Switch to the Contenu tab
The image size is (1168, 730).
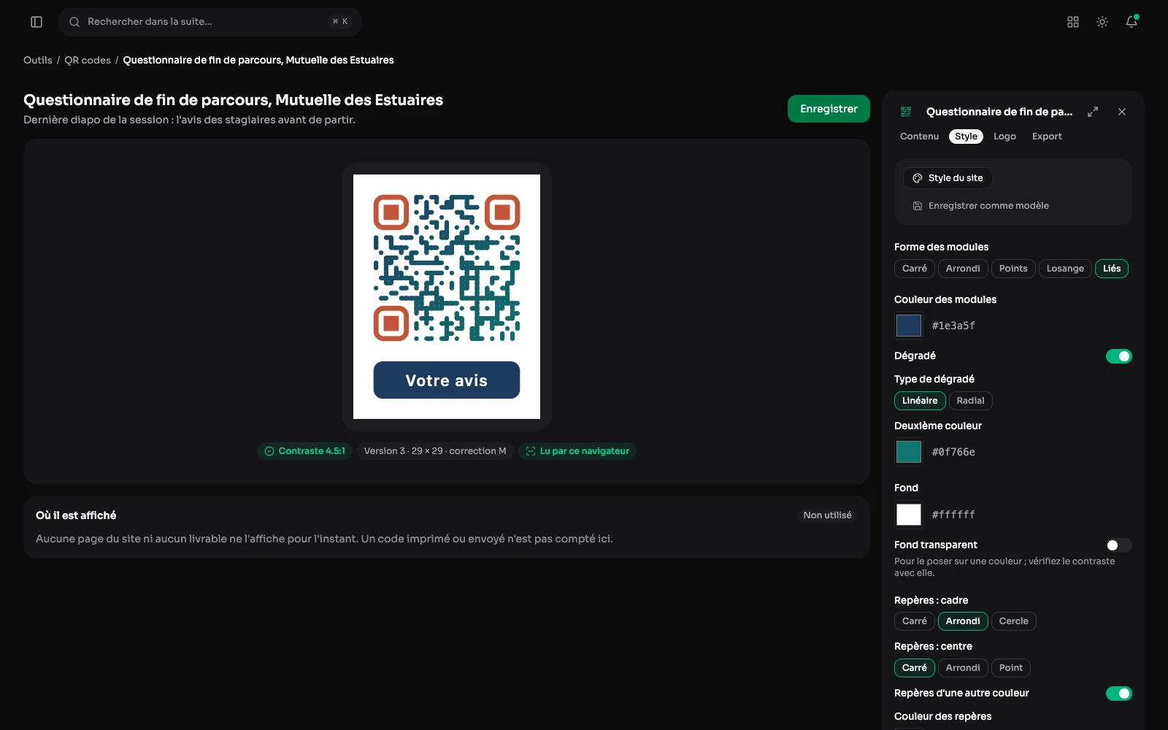coord(919,137)
